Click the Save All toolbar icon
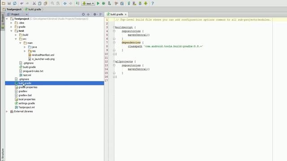The width and height of the screenshot is (287, 161). 9,3
